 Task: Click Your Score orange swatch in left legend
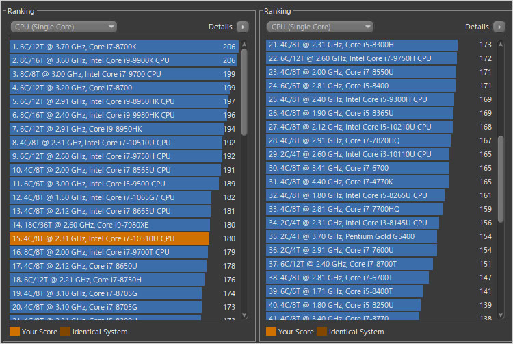click(x=15, y=332)
